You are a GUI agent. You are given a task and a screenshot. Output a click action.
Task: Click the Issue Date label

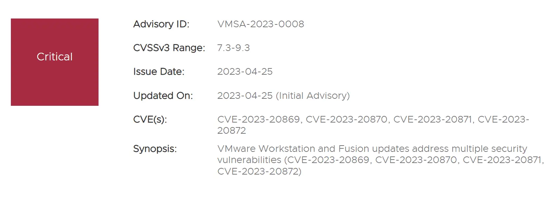point(159,72)
